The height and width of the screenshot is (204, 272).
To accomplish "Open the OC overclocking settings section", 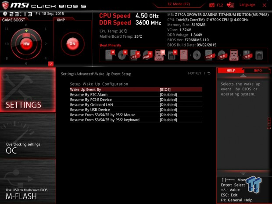I will click(x=28, y=136).
